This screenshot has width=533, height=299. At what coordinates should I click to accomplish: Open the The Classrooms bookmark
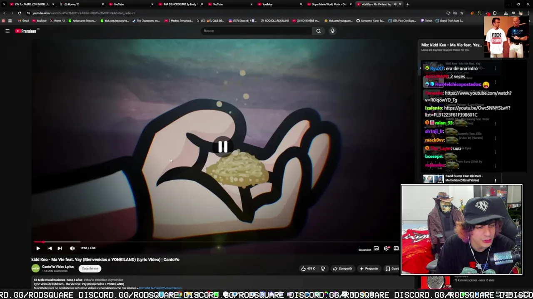(x=146, y=21)
